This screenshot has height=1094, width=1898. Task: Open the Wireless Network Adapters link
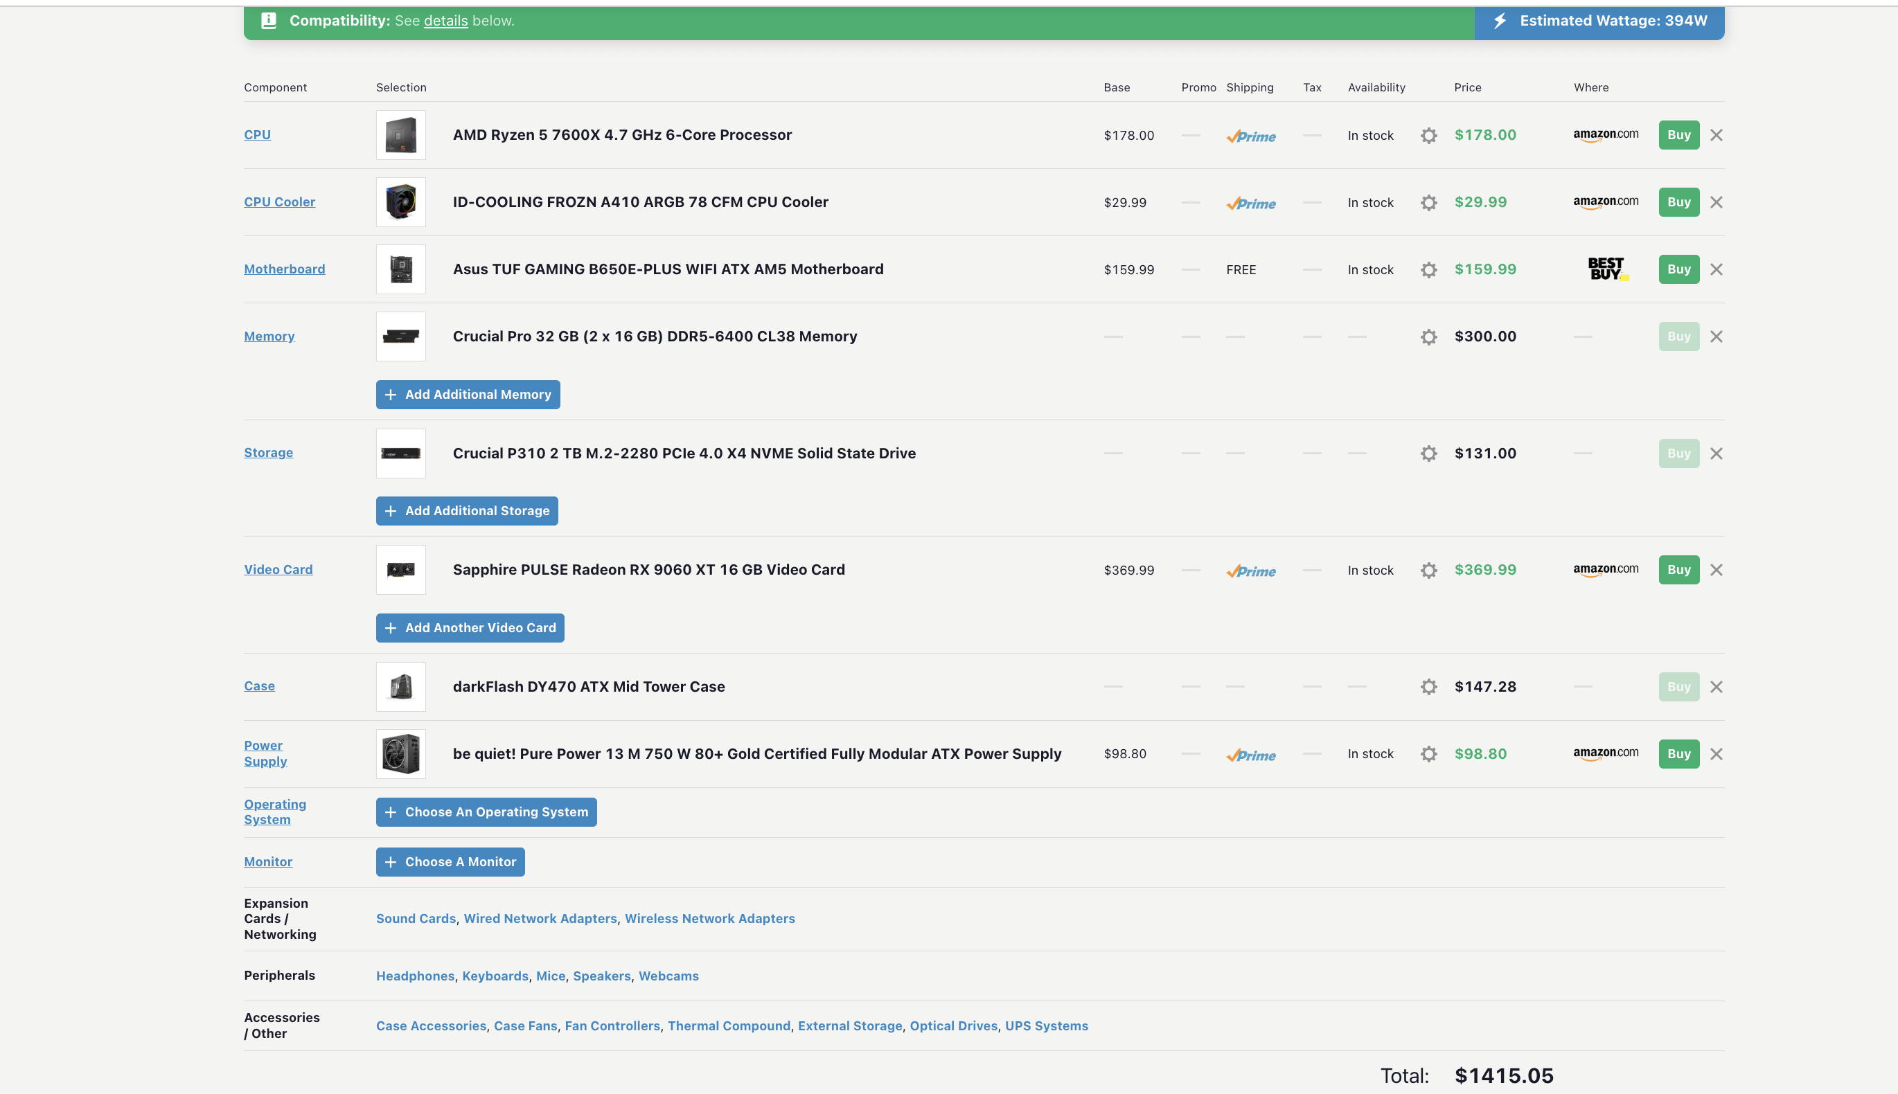[x=709, y=918]
